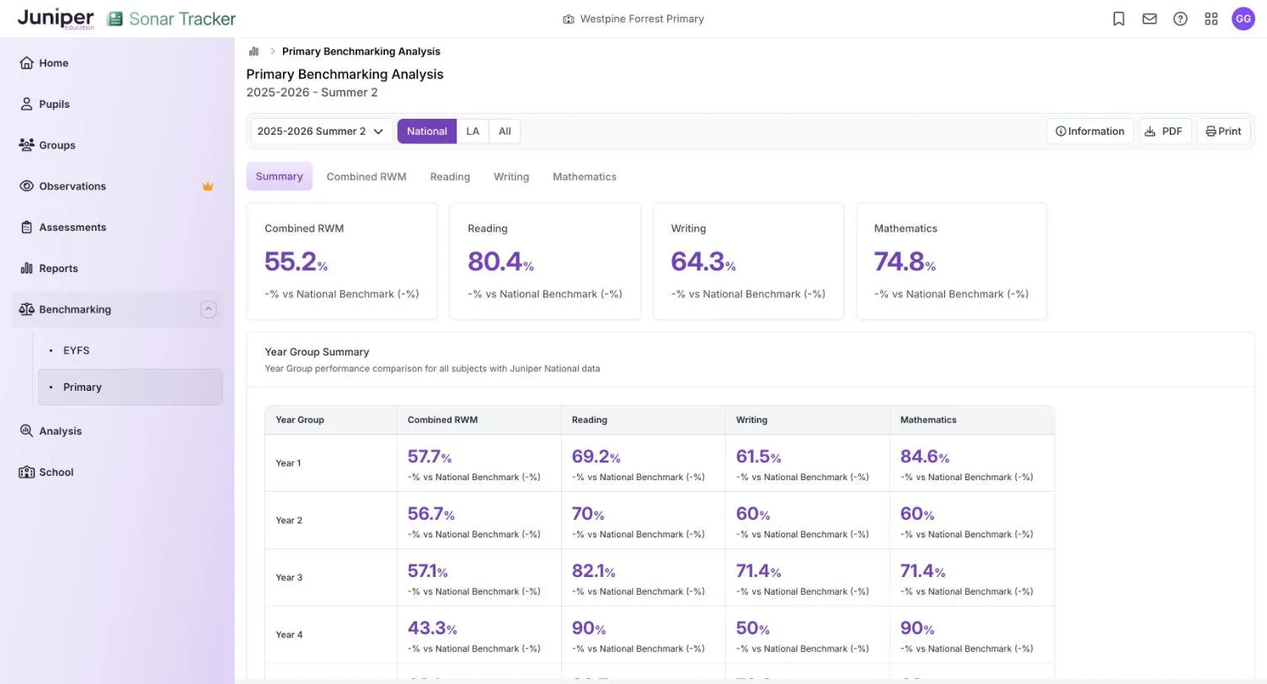Click the Observations eye icon
1267x684 pixels.
click(26, 186)
